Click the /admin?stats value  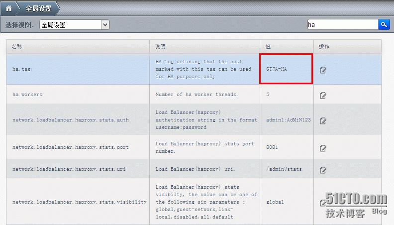[284, 169]
